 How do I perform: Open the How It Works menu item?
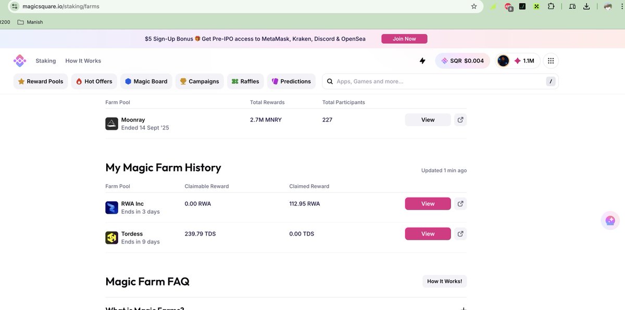[x=83, y=61]
